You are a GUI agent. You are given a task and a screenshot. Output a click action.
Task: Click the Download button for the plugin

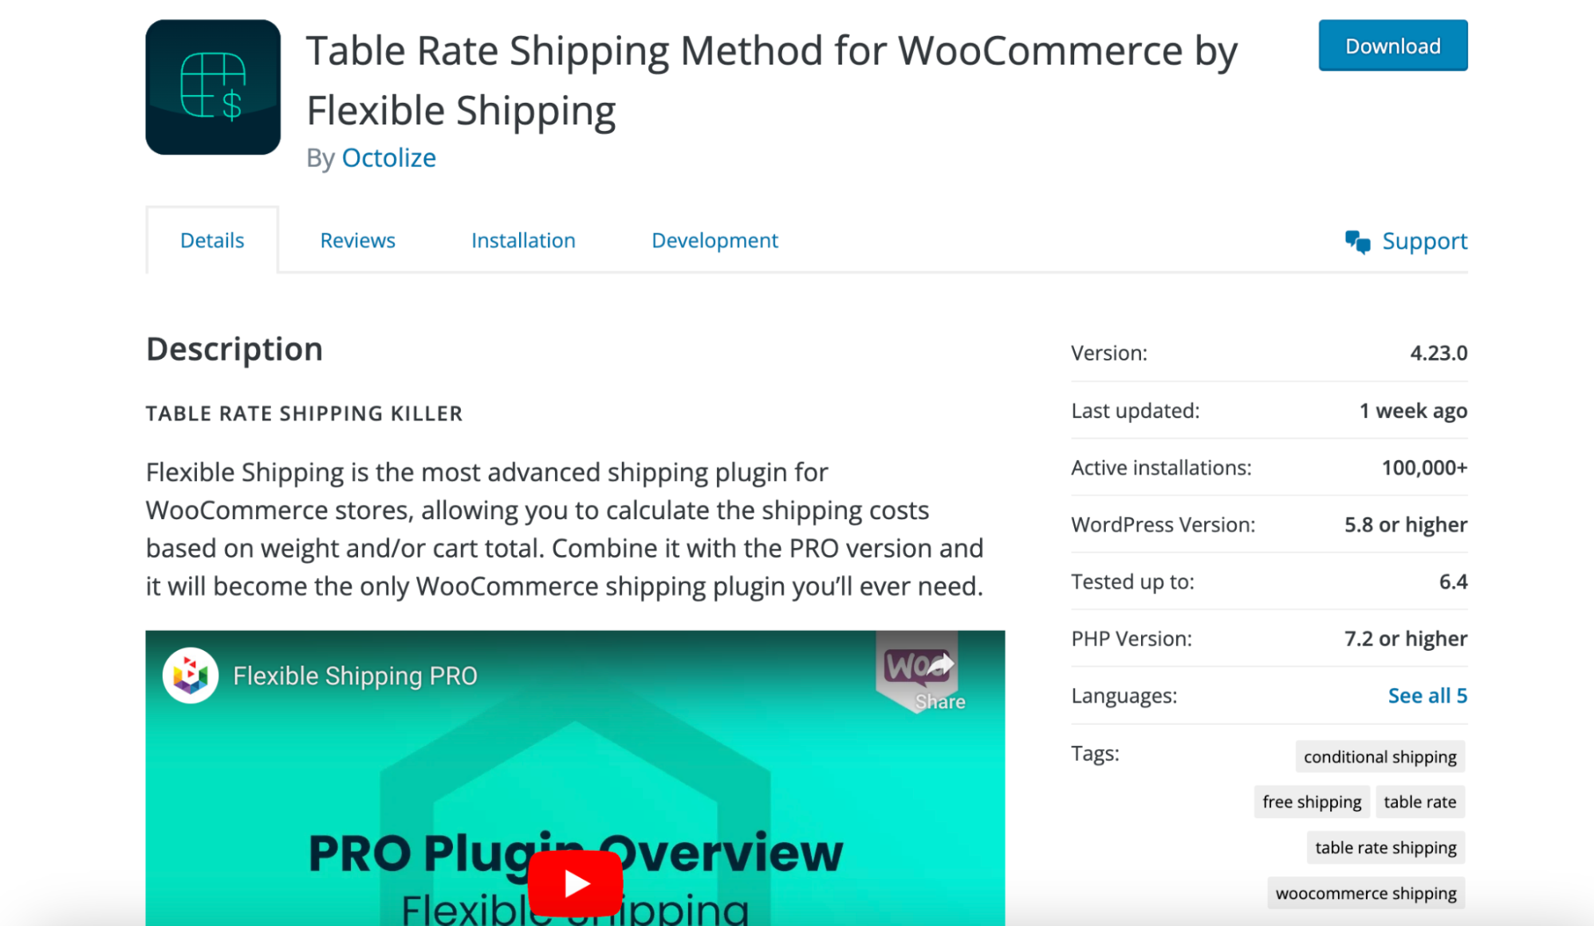coord(1391,46)
